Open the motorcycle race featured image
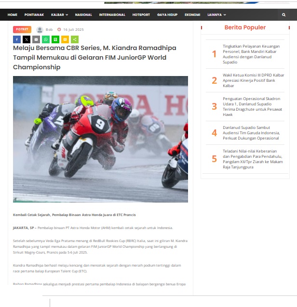The width and height of the screenshot is (297, 307). [x=100, y=139]
